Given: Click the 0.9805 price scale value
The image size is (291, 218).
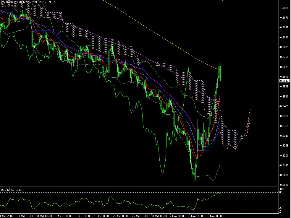Looking at the screenshot, I should click(284, 47).
